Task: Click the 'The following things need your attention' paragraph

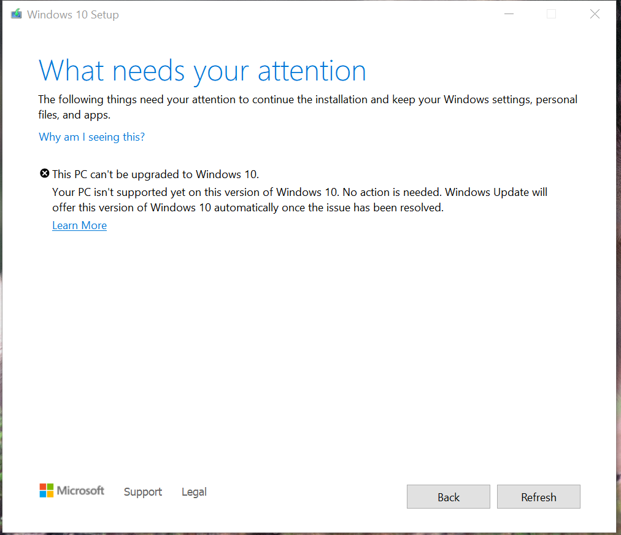Action: click(307, 107)
